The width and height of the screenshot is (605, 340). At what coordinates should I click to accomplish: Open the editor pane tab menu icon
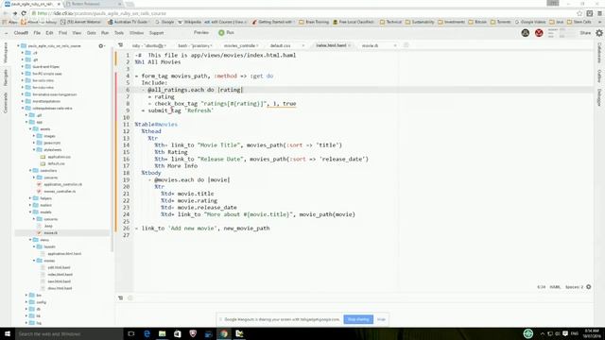[x=121, y=45]
